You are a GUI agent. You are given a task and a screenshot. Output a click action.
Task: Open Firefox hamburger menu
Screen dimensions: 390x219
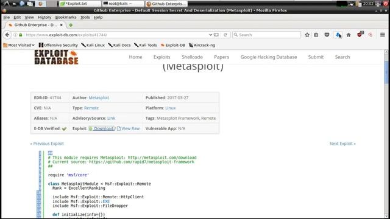point(383,35)
